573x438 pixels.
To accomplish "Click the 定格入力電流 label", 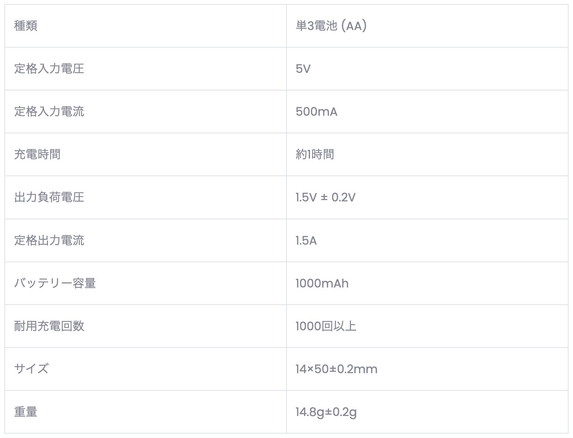I will [x=49, y=111].
